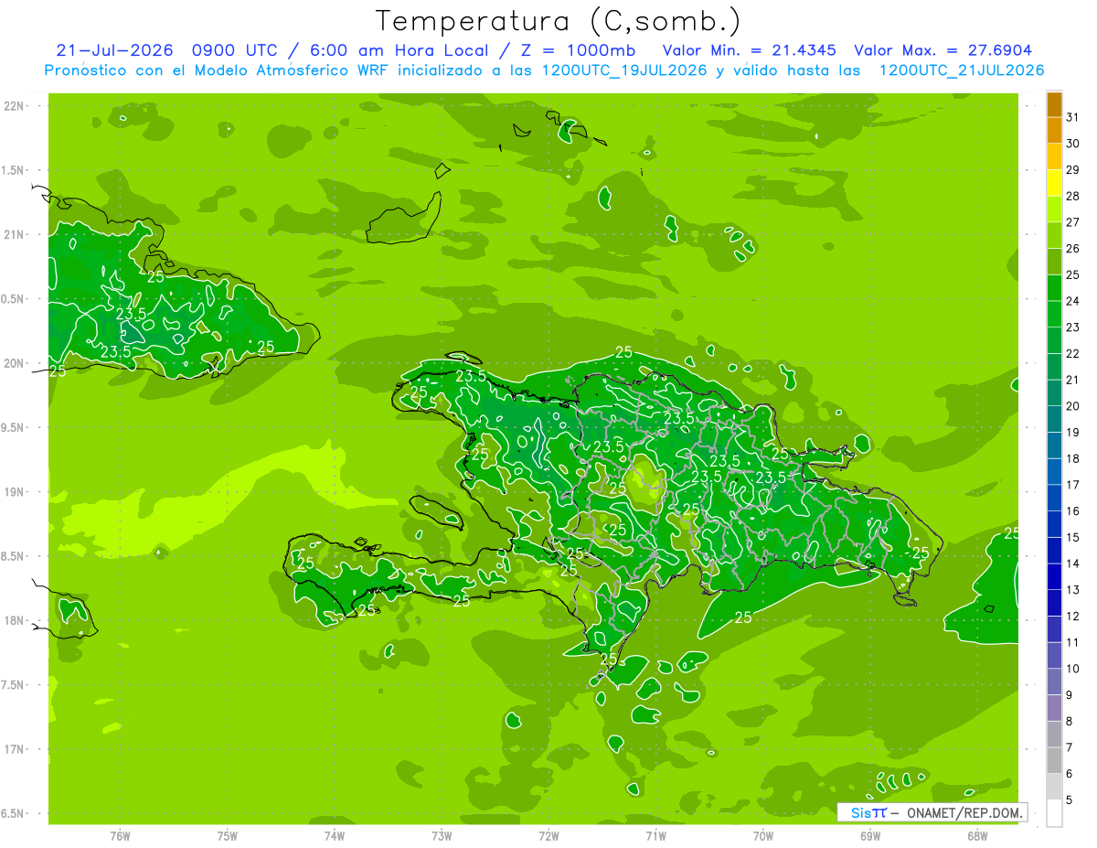Click the 70W longitude axis label

pos(763,837)
